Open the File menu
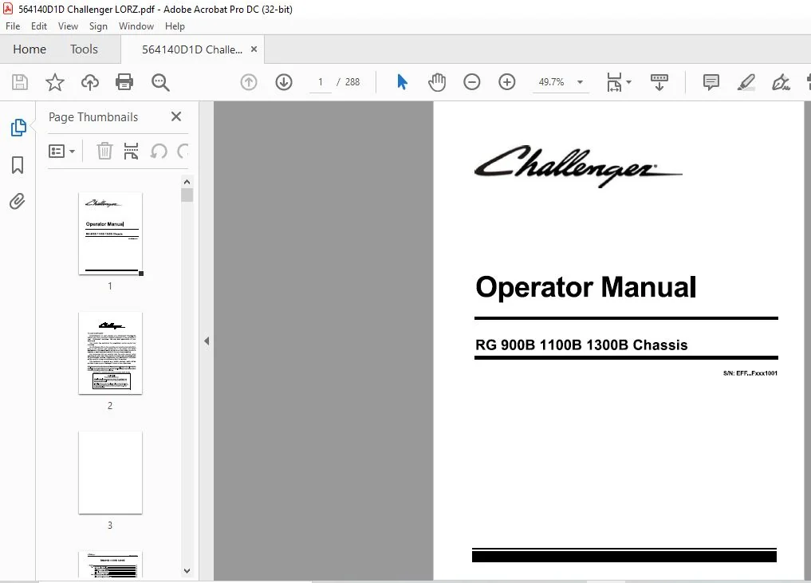This screenshot has width=811, height=583. [13, 26]
